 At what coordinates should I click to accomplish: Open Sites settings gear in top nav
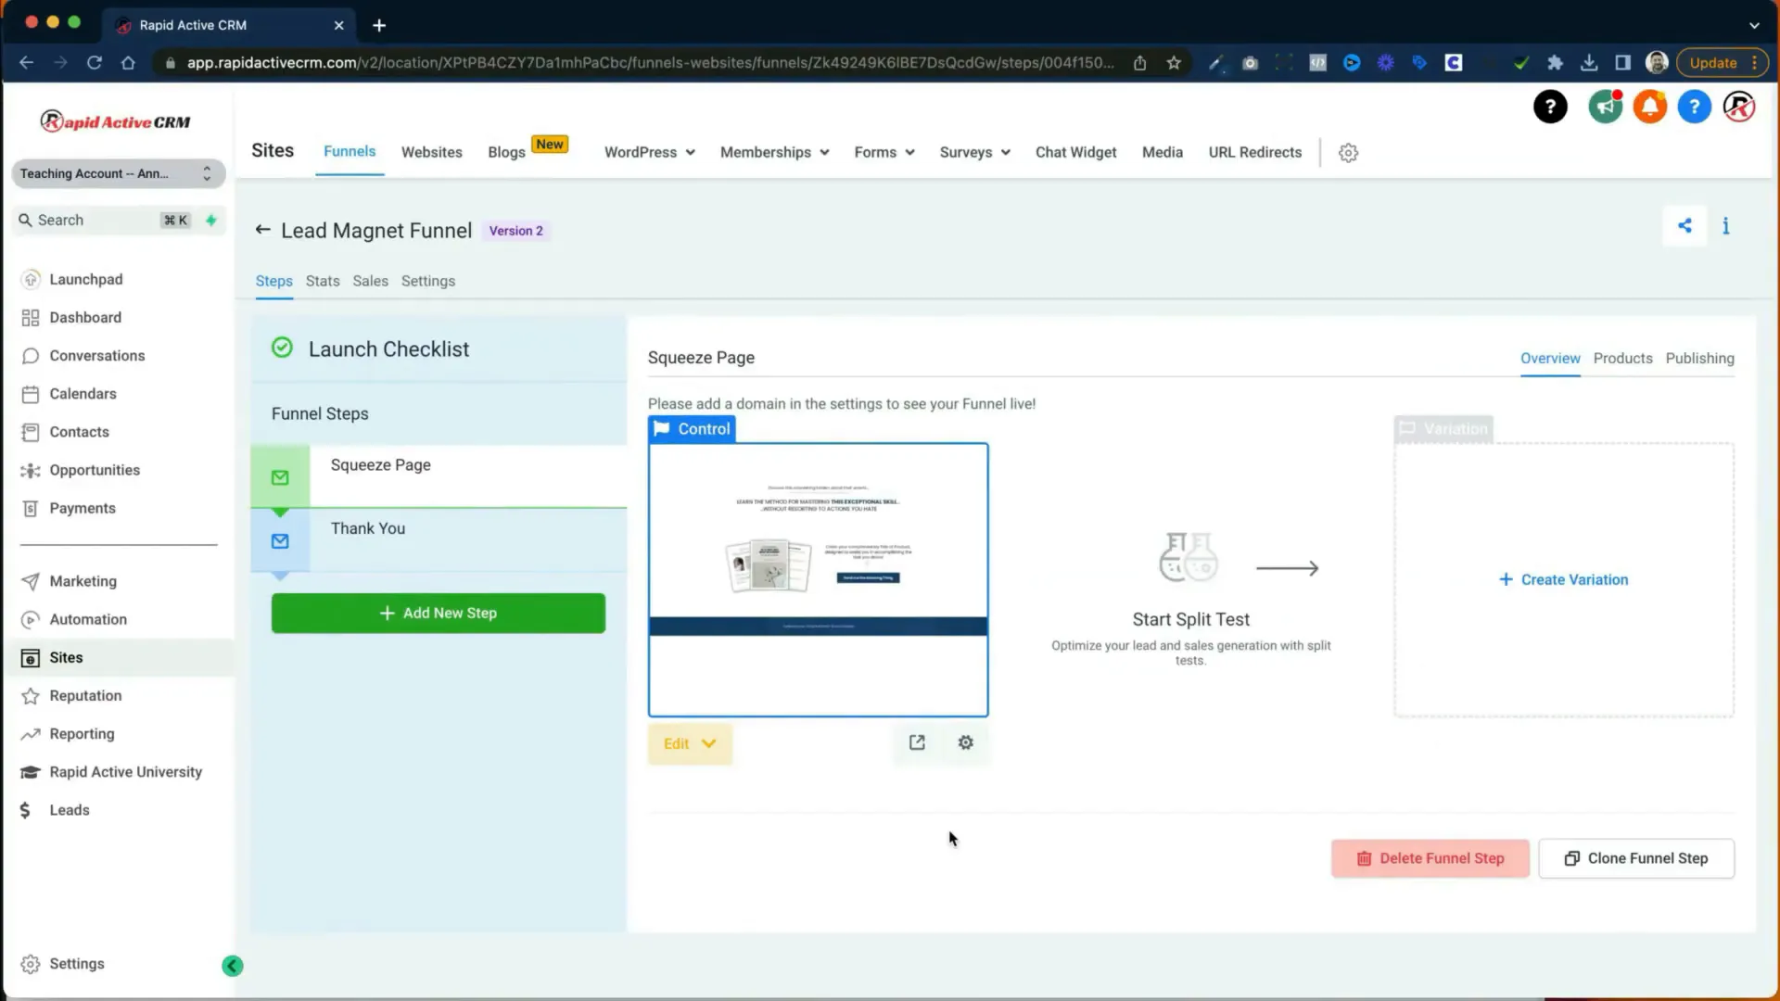pyautogui.click(x=1348, y=153)
